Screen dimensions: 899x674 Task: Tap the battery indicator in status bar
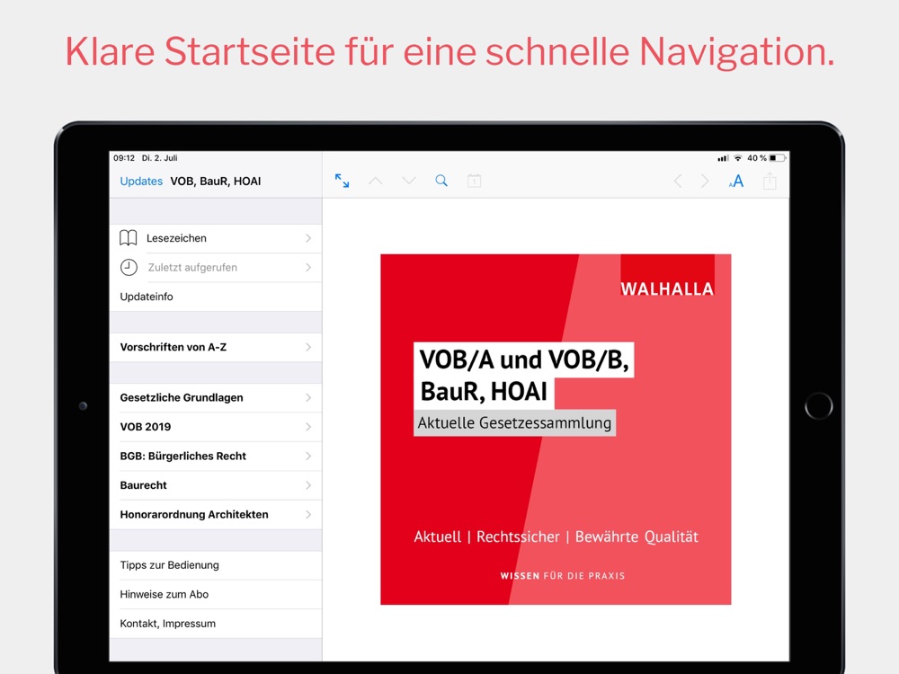coord(777,157)
